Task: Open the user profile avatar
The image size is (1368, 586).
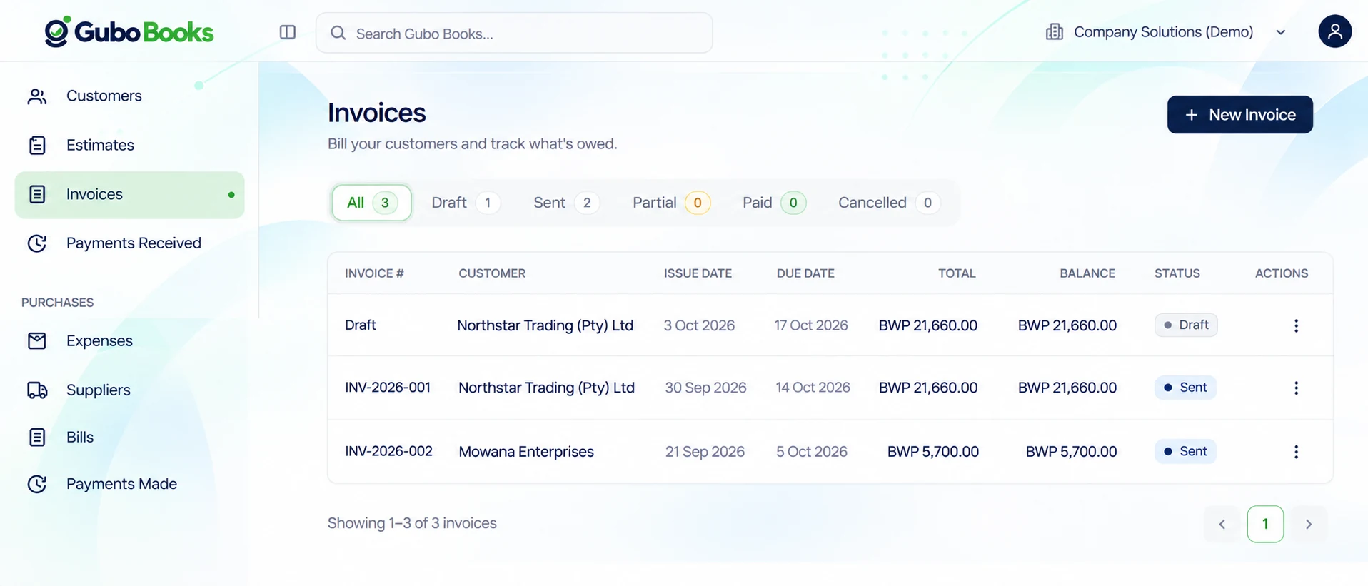Action: (x=1334, y=31)
